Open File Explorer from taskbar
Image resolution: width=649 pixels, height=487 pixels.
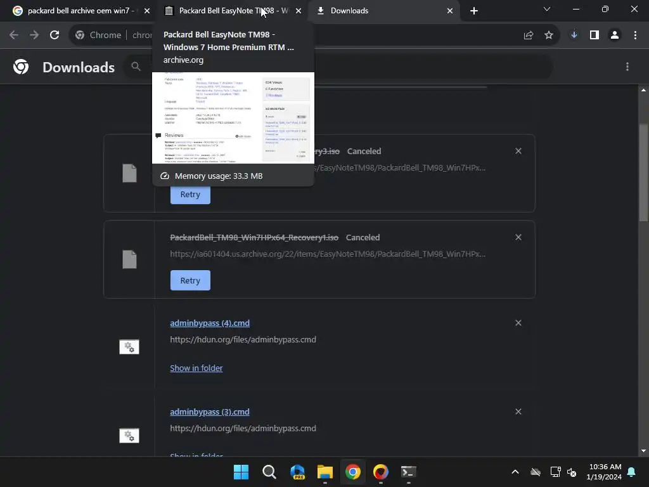point(325,472)
